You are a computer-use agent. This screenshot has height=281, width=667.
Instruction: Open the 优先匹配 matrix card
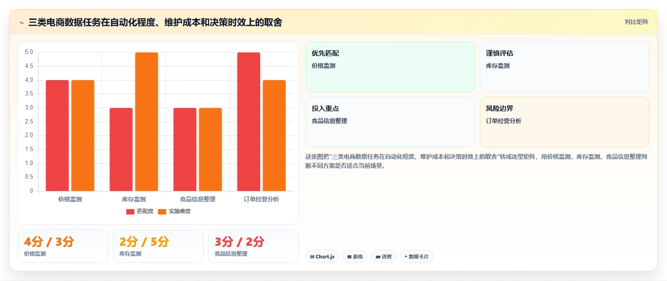[x=390, y=67]
